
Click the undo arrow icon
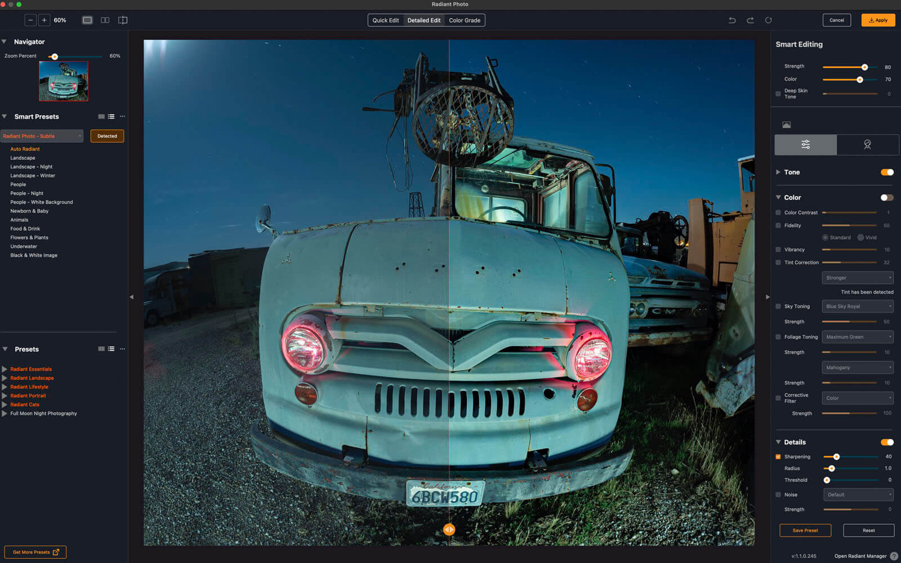point(732,20)
